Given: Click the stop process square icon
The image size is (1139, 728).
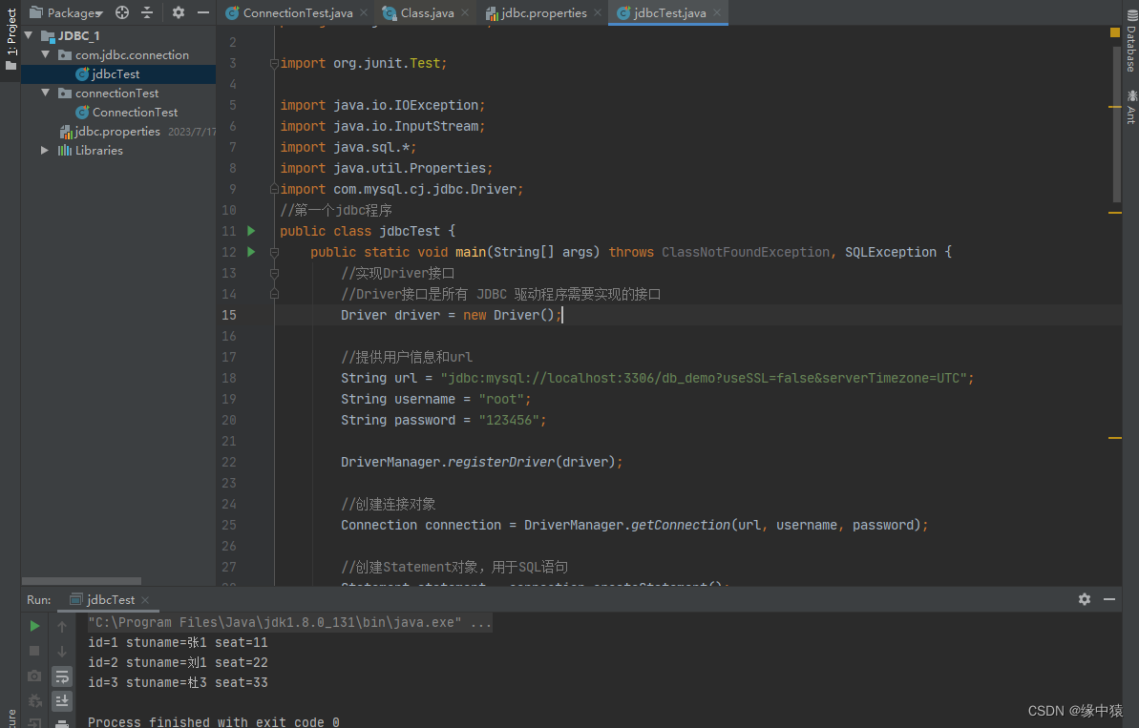Looking at the screenshot, I should [34, 651].
